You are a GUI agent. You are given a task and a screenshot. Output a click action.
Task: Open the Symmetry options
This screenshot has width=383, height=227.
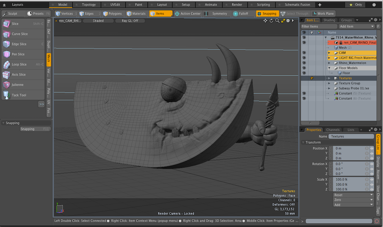pos(217,14)
